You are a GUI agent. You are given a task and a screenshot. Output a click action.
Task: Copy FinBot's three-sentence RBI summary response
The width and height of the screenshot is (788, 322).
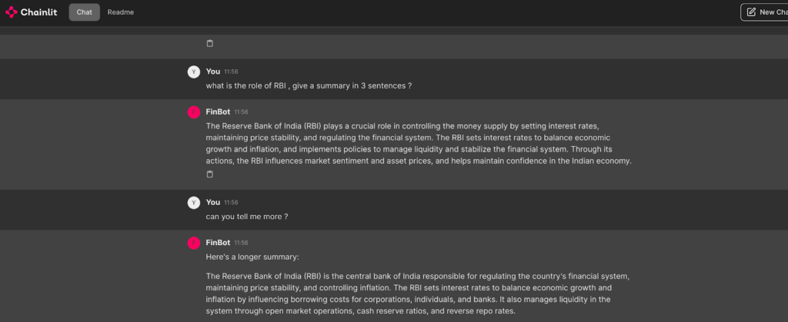pos(210,174)
